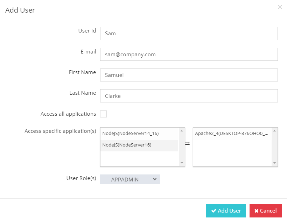Click the First Name text box
Image resolution: width=287 pixels, height=222 pixels.
point(189,75)
